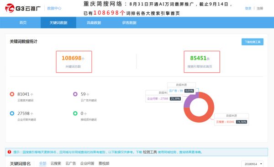Click the purple ring icon beside 59
This screenshot has height=167, width=274.
pyautogui.click(x=75, y=94)
